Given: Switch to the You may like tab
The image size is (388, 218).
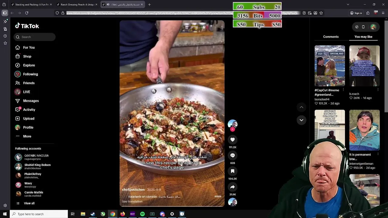Looking at the screenshot, I should coord(363,37).
